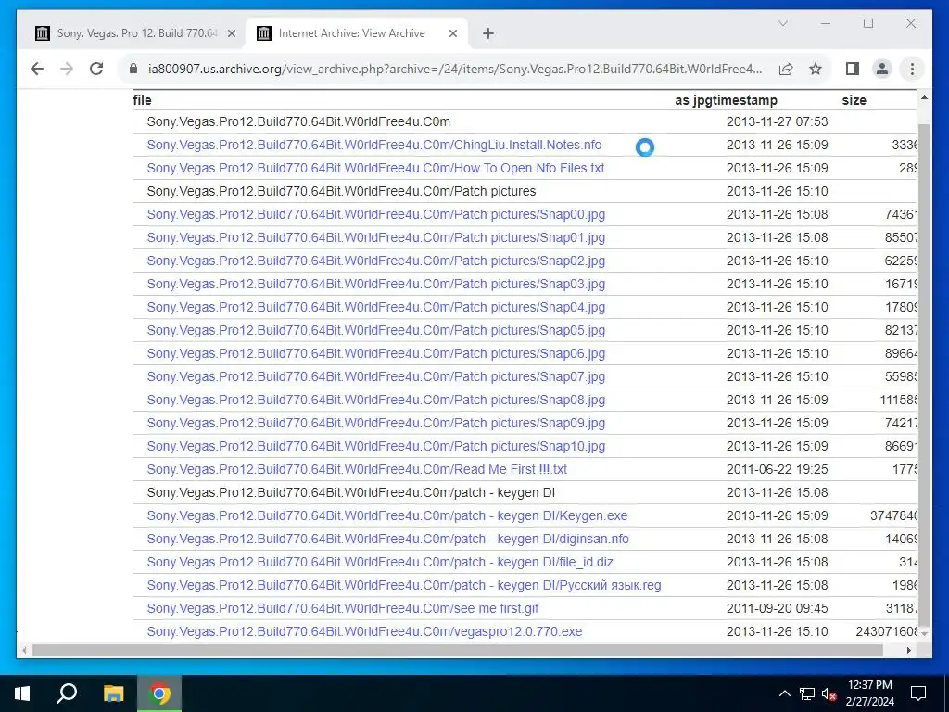The image size is (949, 712).
Task: Select the Patch pictures folder row text
Action: [341, 191]
